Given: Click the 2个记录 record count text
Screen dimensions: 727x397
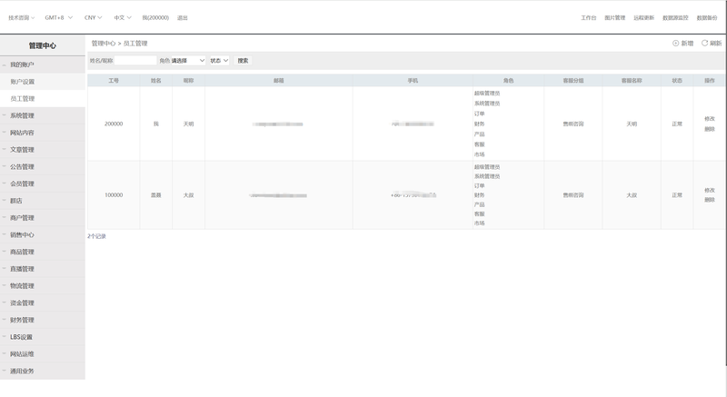Looking at the screenshot, I should [x=96, y=236].
